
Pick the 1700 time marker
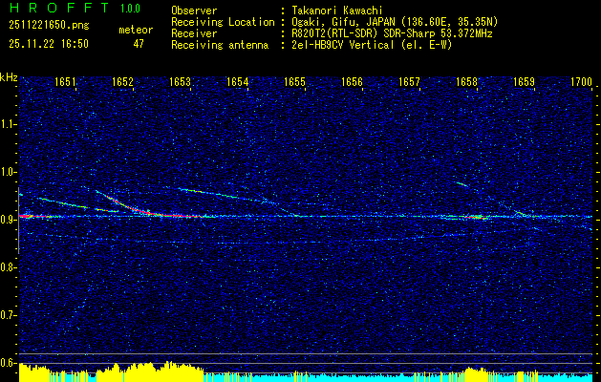(x=581, y=83)
